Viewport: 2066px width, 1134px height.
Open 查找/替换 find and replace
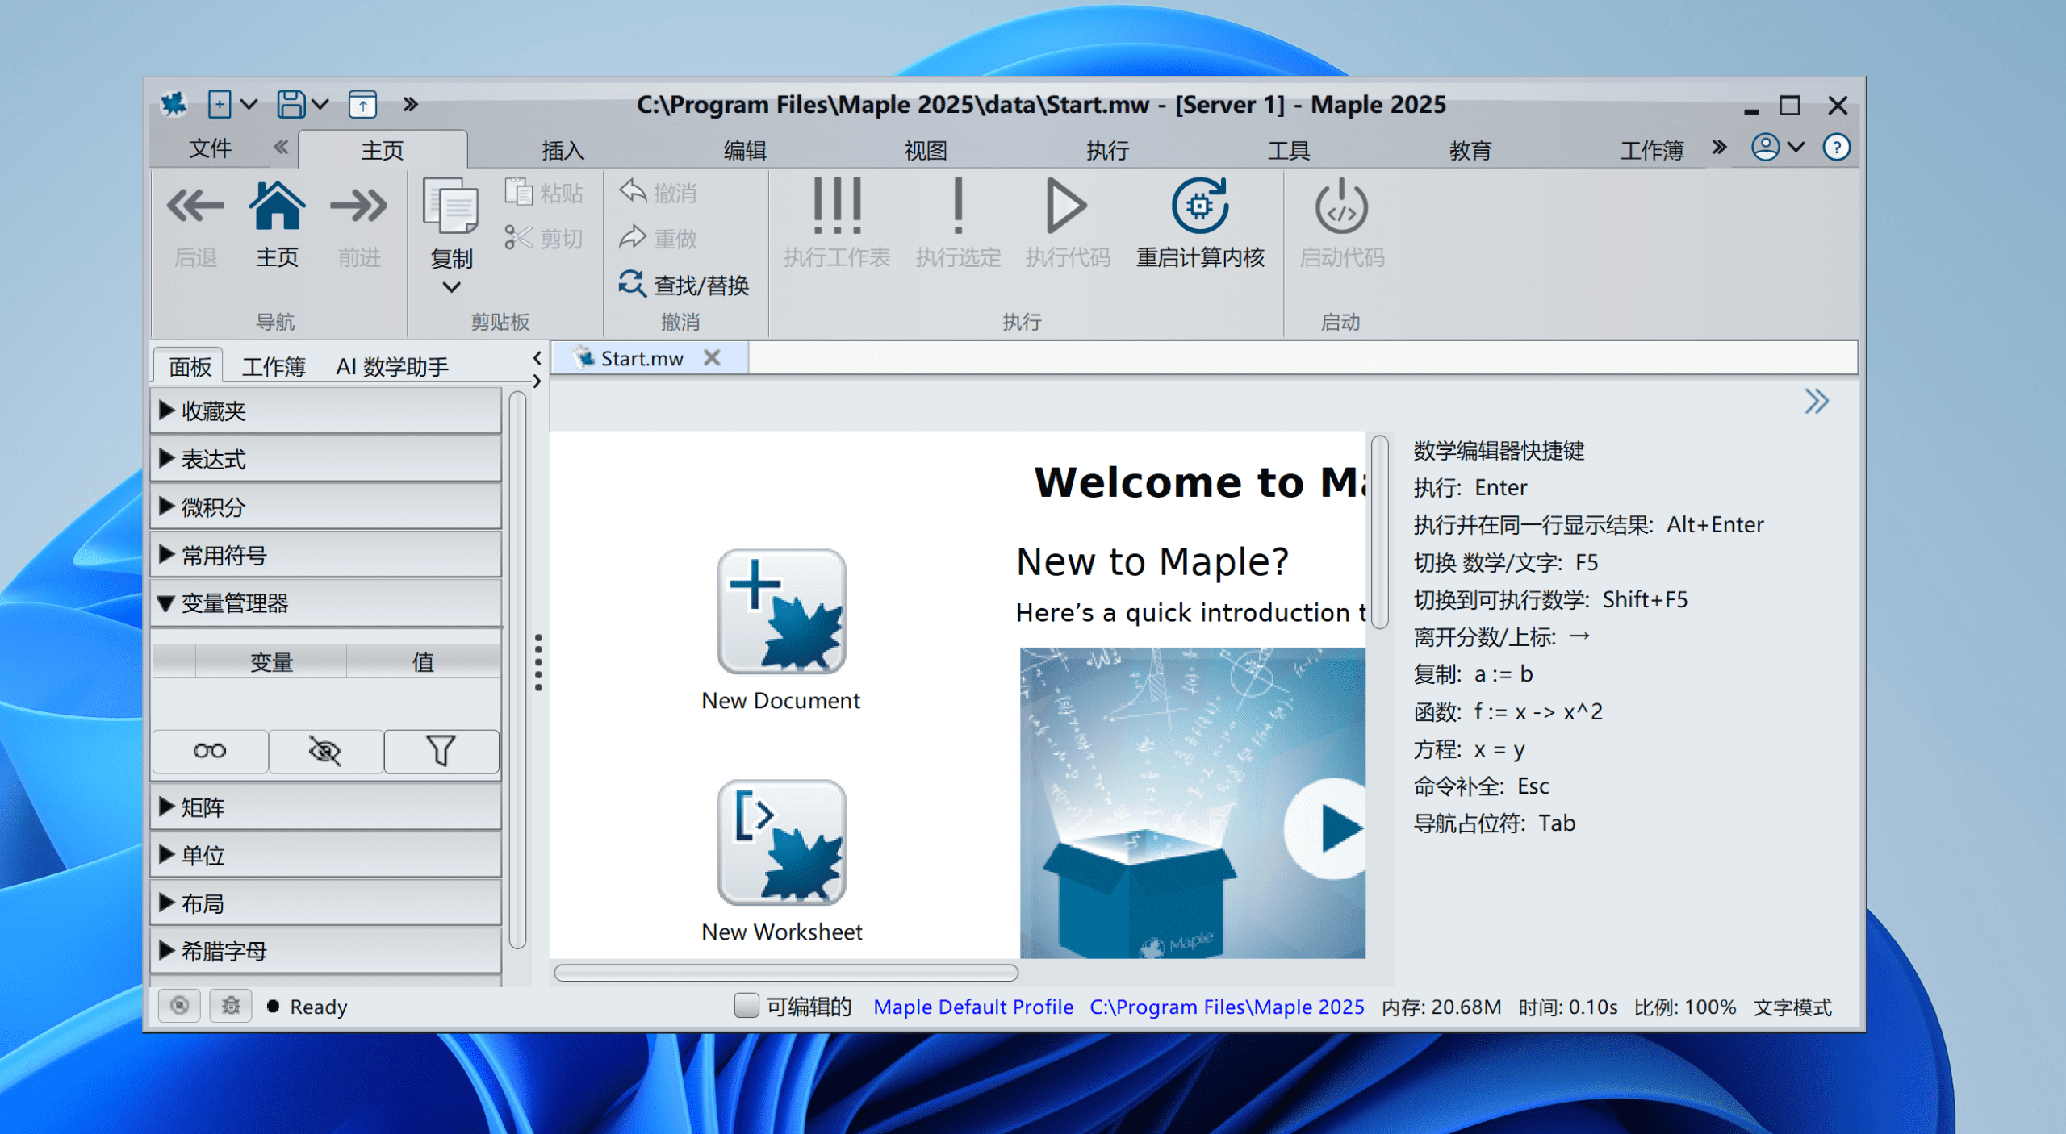(684, 284)
